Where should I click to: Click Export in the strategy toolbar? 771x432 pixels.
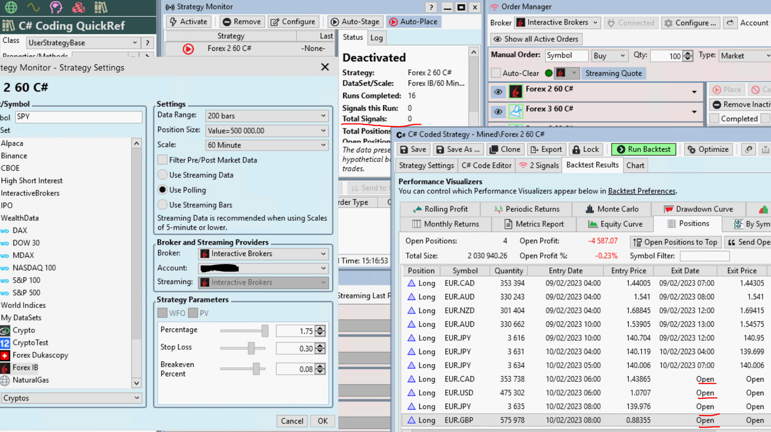pyautogui.click(x=546, y=149)
